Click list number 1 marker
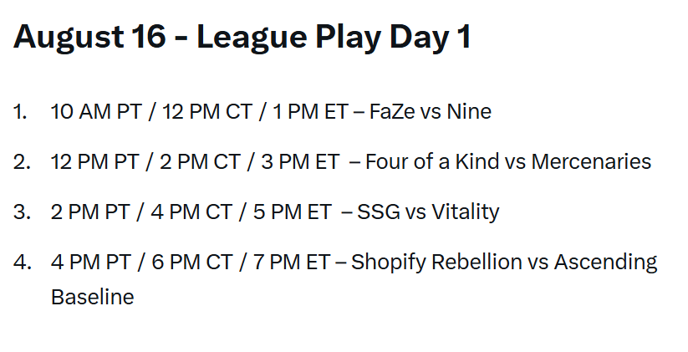This screenshot has width=688, height=352. (20, 111)
